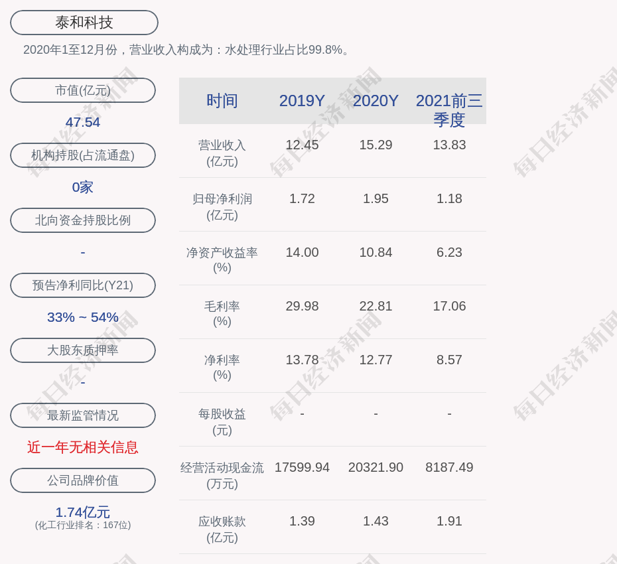Select the 2021前三季度 column header
The width and height of the screenshot is (617, 564).
tap(449, 110)
